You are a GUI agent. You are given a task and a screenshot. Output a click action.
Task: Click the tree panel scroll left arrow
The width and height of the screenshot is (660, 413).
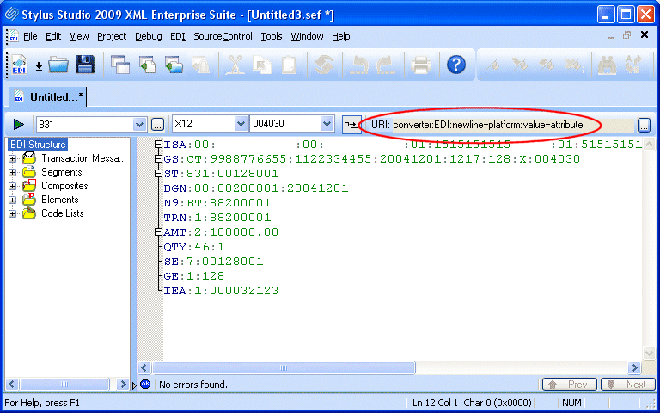pos(12,384)
